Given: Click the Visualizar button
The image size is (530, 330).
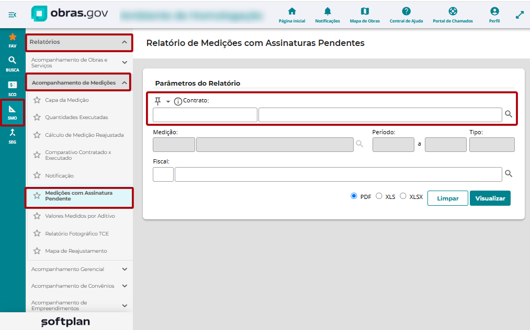Looking at the screenshot, I should [490, 198].
